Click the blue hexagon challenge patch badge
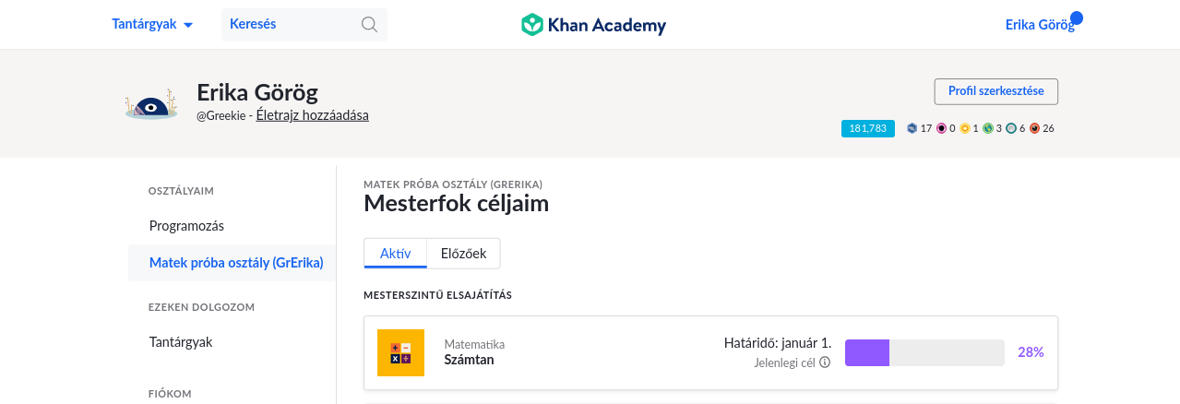This screenshot has height=404, width=1180. click(912, 128)
